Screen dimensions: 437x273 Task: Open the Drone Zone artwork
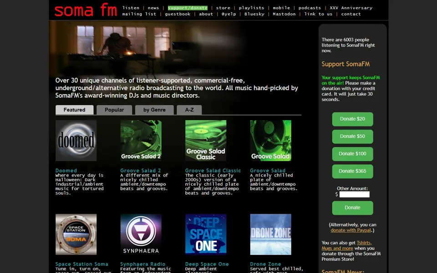(270, 234)
